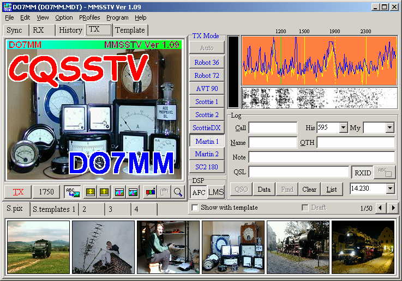Click the Clear log button
This screenshot has width=402, height=281.
pyautogui.click(x=309, y=190)
